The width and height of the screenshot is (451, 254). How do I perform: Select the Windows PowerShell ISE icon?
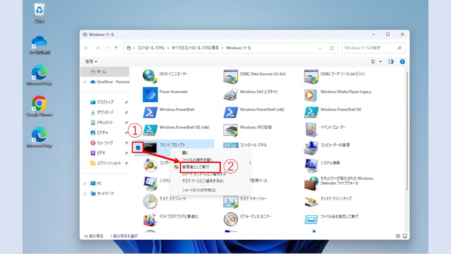tap(311, 112)
